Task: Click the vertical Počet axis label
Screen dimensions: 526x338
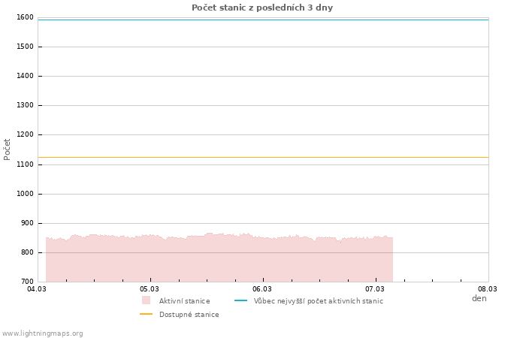Action: (x=8, y=149)
